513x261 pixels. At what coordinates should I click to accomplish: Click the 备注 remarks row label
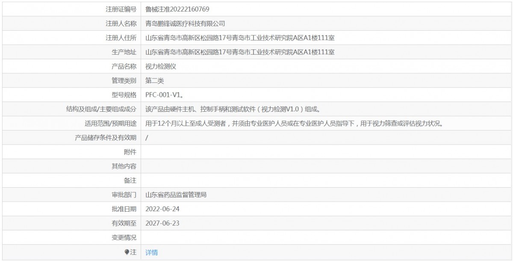pyautogui.click(x=130, y=180)
